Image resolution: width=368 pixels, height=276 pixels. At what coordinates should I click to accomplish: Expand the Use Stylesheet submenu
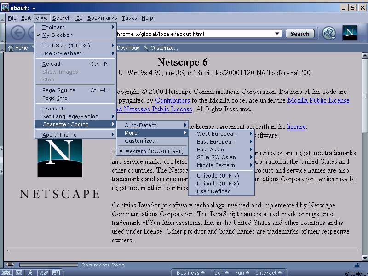coord(75,53)
